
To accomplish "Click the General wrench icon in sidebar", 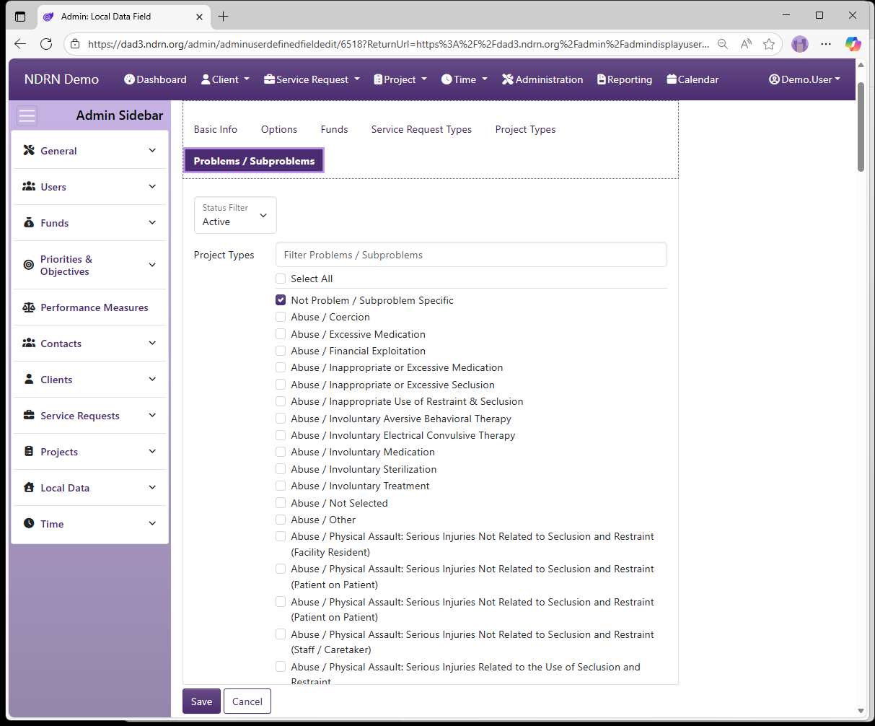I will [x=29, y=150].
